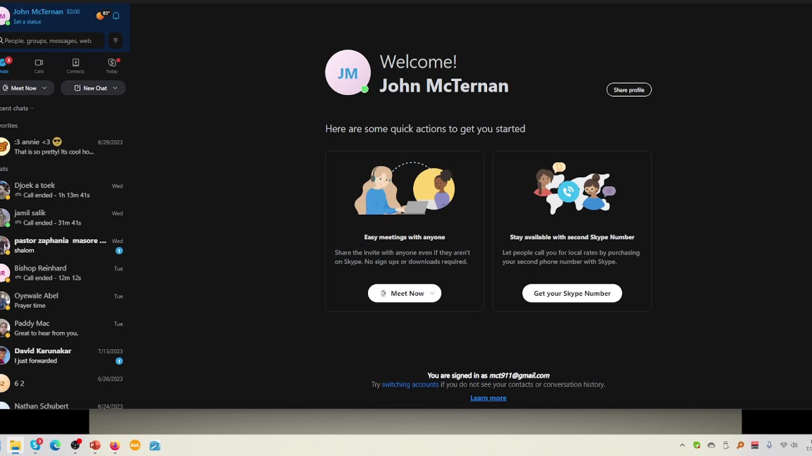Open the dial pad beside search
812x456 pixels.
pyautogui.click(x=115, y=41)
